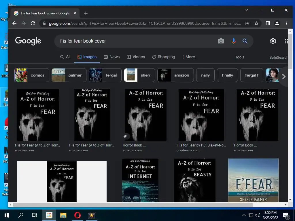Open F is for Fear cover on white background
This screenshot has width=295, height=221.
coord(62,182)
